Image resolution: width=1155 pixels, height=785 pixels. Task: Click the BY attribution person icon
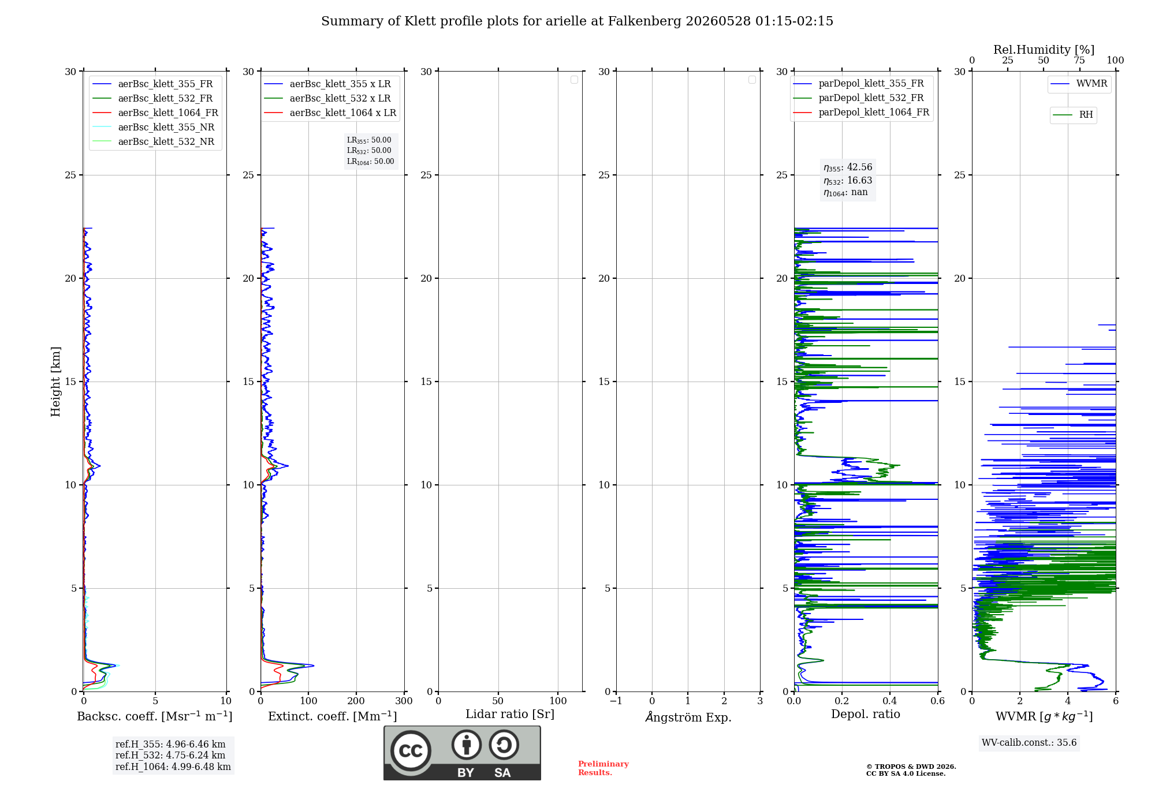(x=467, y=745)
